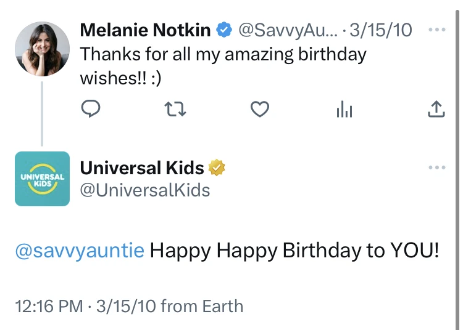
Task: Like Melanie Notkin's tweet with heart
Action: point(260,110)
